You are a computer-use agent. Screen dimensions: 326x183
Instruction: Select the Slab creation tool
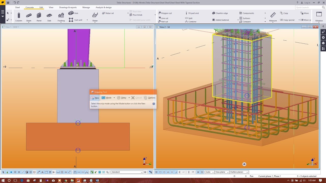pyautogui.click(x=49, y=16)
